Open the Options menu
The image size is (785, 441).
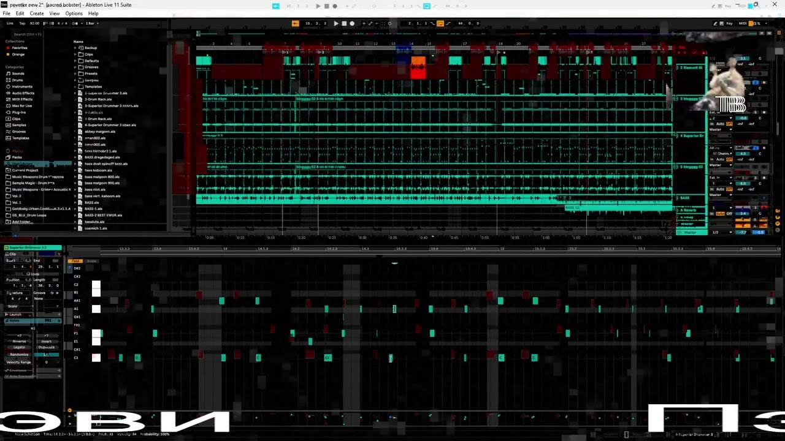pyautogui.click(x=74, y=13)
